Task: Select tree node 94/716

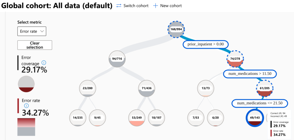Action: tap(117, 59)
